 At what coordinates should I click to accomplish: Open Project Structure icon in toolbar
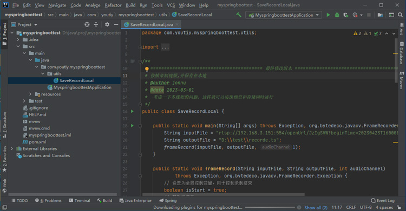(x=380, y=15)
